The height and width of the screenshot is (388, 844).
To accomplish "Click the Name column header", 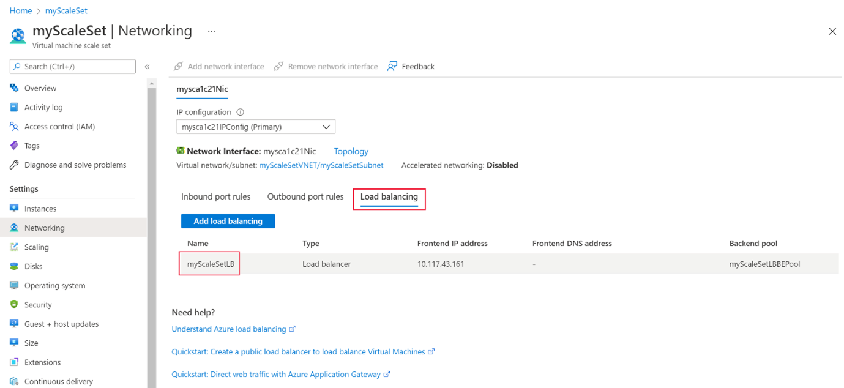I will coord(198,244).
